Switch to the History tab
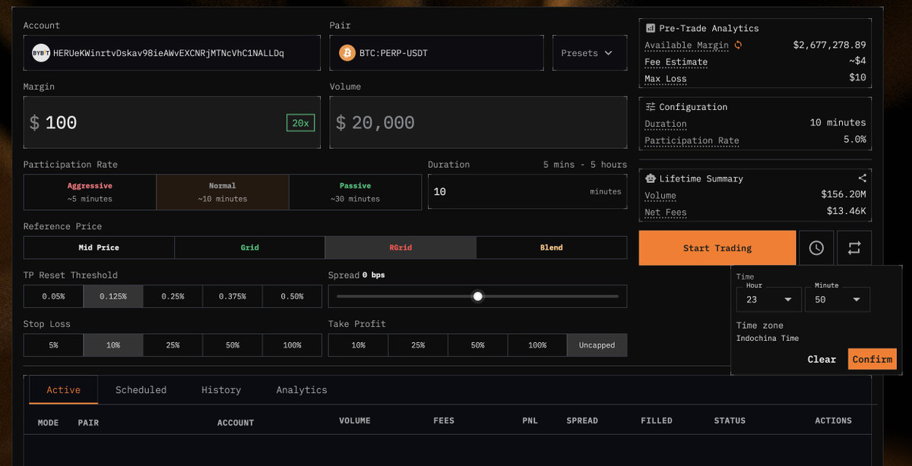 click(221, 389)
